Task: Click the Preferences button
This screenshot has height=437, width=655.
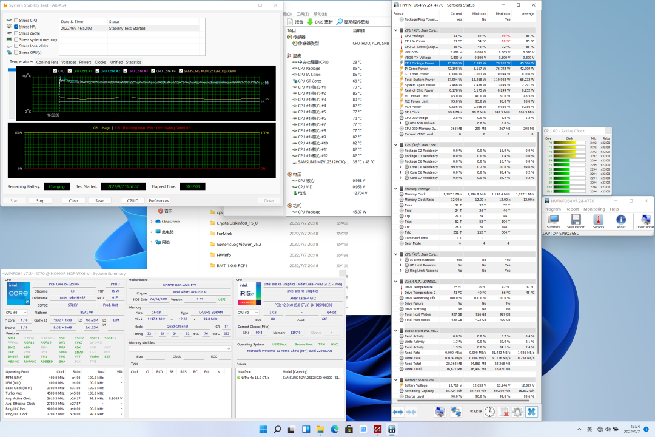Action: click(x=158, y=200)
